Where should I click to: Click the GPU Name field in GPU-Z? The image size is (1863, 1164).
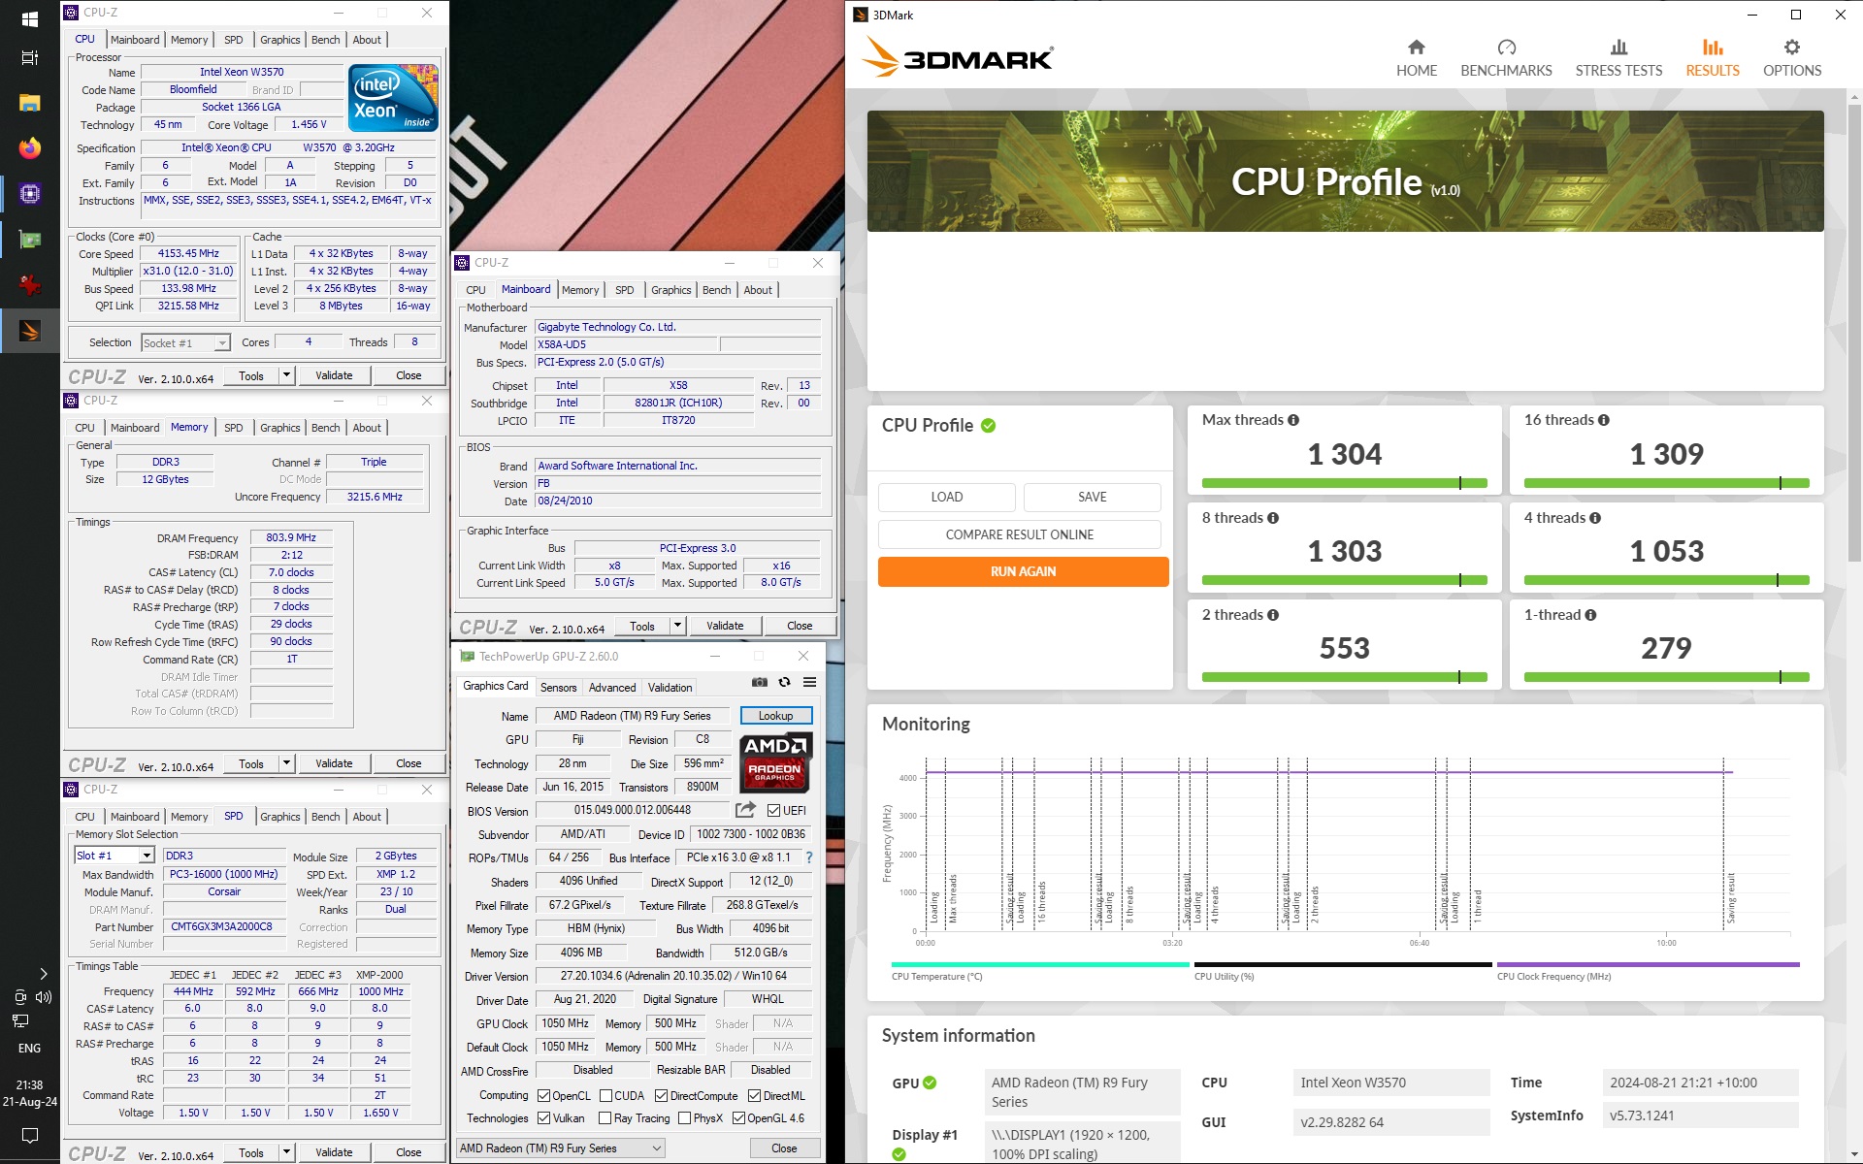[x=632, y=716]
